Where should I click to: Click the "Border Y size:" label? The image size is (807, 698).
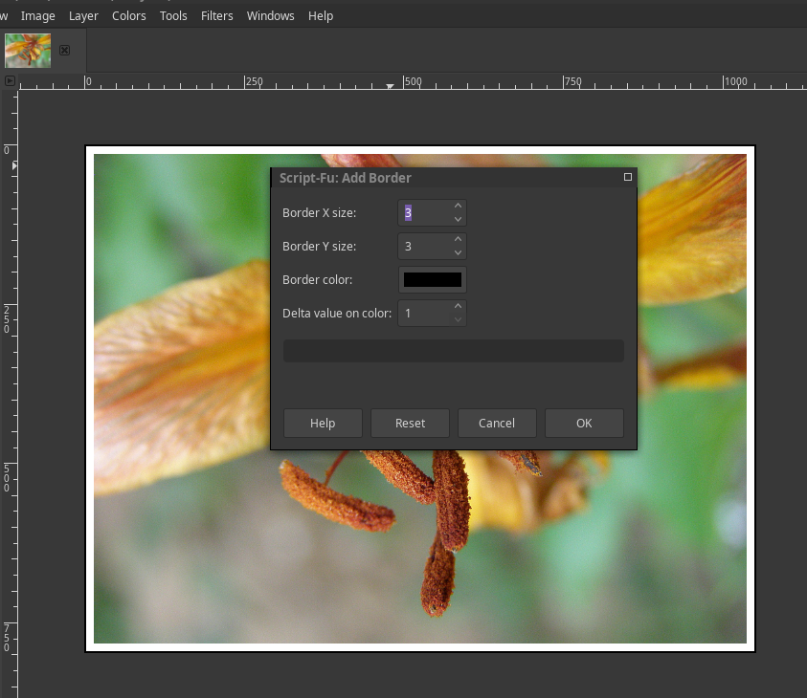319,246
